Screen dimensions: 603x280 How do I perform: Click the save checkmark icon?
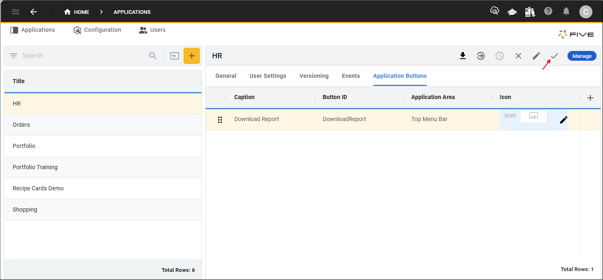pyautogui.click(x=554, y=56)
